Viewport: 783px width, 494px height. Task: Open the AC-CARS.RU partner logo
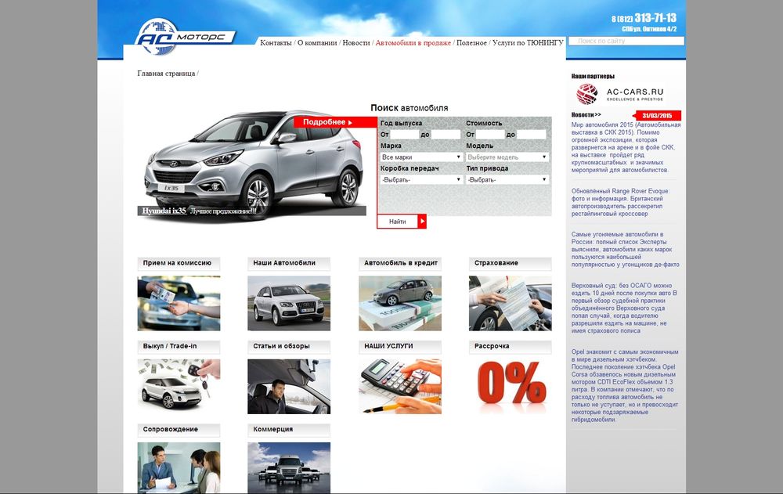[x=619, y=94]
